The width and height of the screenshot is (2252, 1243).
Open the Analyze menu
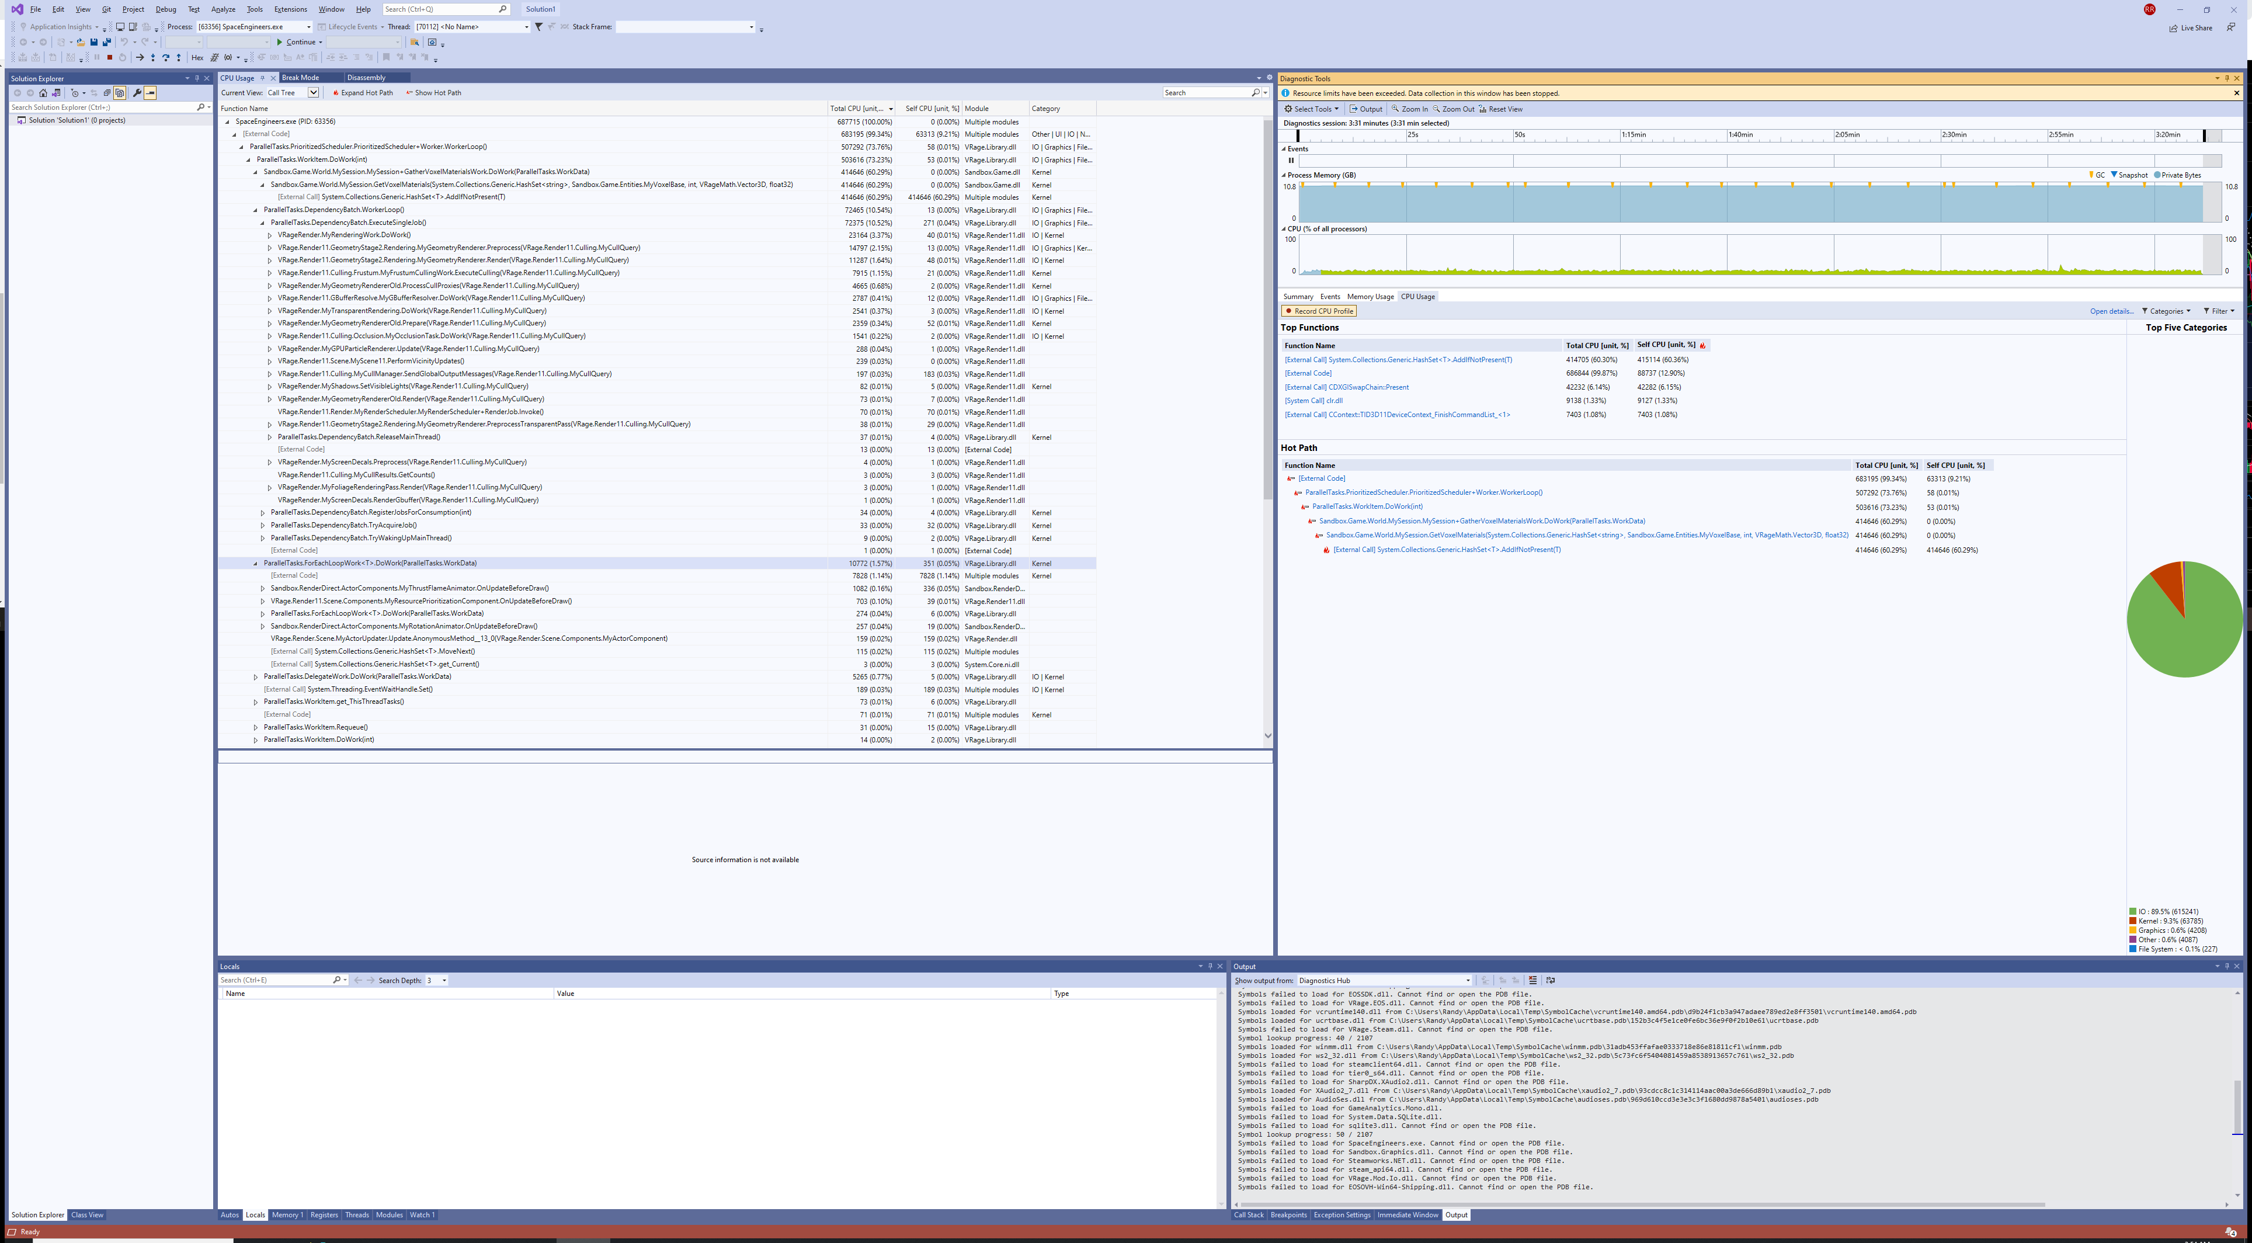click(x=223, y=9)
